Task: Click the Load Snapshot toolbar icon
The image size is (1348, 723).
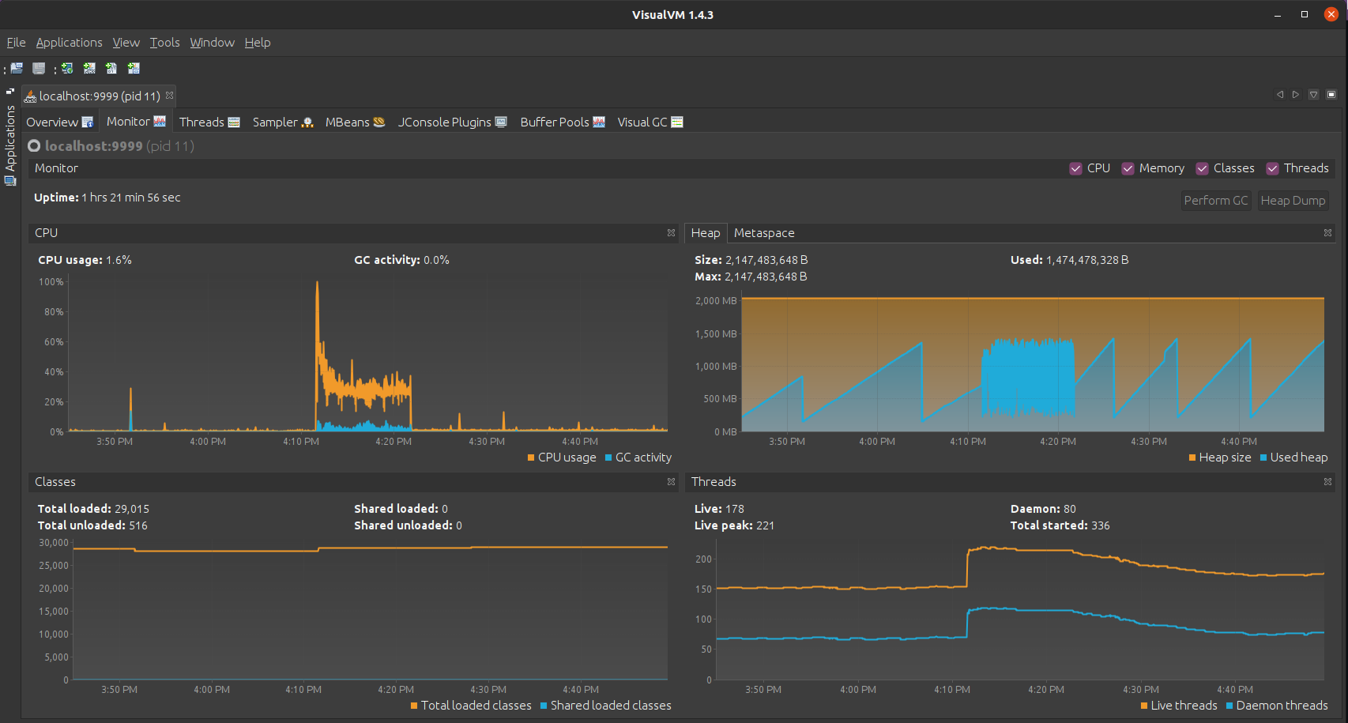Action: (x=17, y=68)
